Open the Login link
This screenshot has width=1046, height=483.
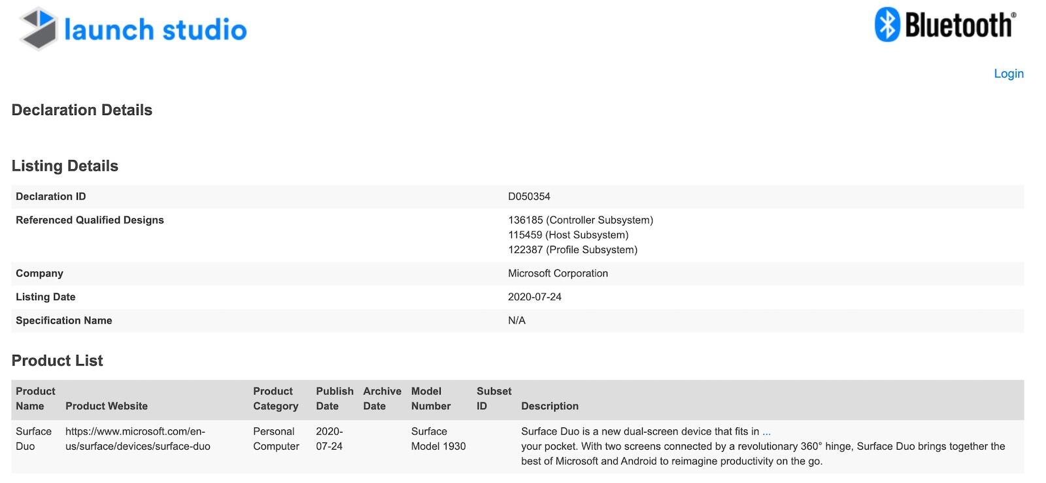pyautogui.click(x=1008, y=74)
